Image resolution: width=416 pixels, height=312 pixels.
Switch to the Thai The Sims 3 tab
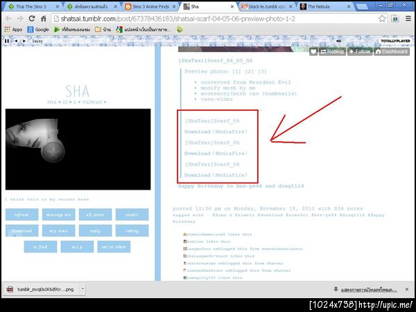(31, 7)
